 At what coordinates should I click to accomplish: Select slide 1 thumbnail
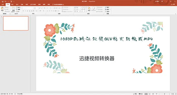[x=16, y=23]
